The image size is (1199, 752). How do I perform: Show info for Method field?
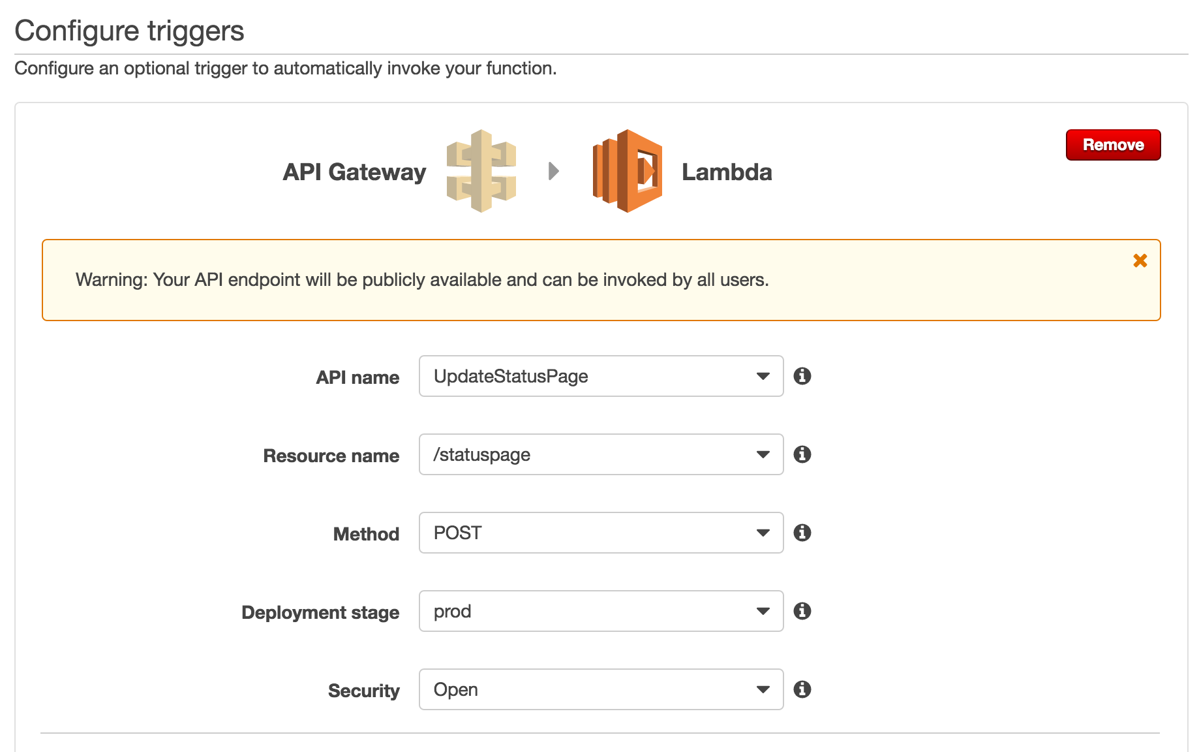(x=802, y=533)
